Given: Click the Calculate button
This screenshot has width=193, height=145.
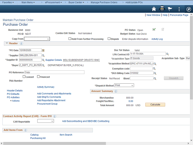Looking at the screenshot, I should [155, 105].
